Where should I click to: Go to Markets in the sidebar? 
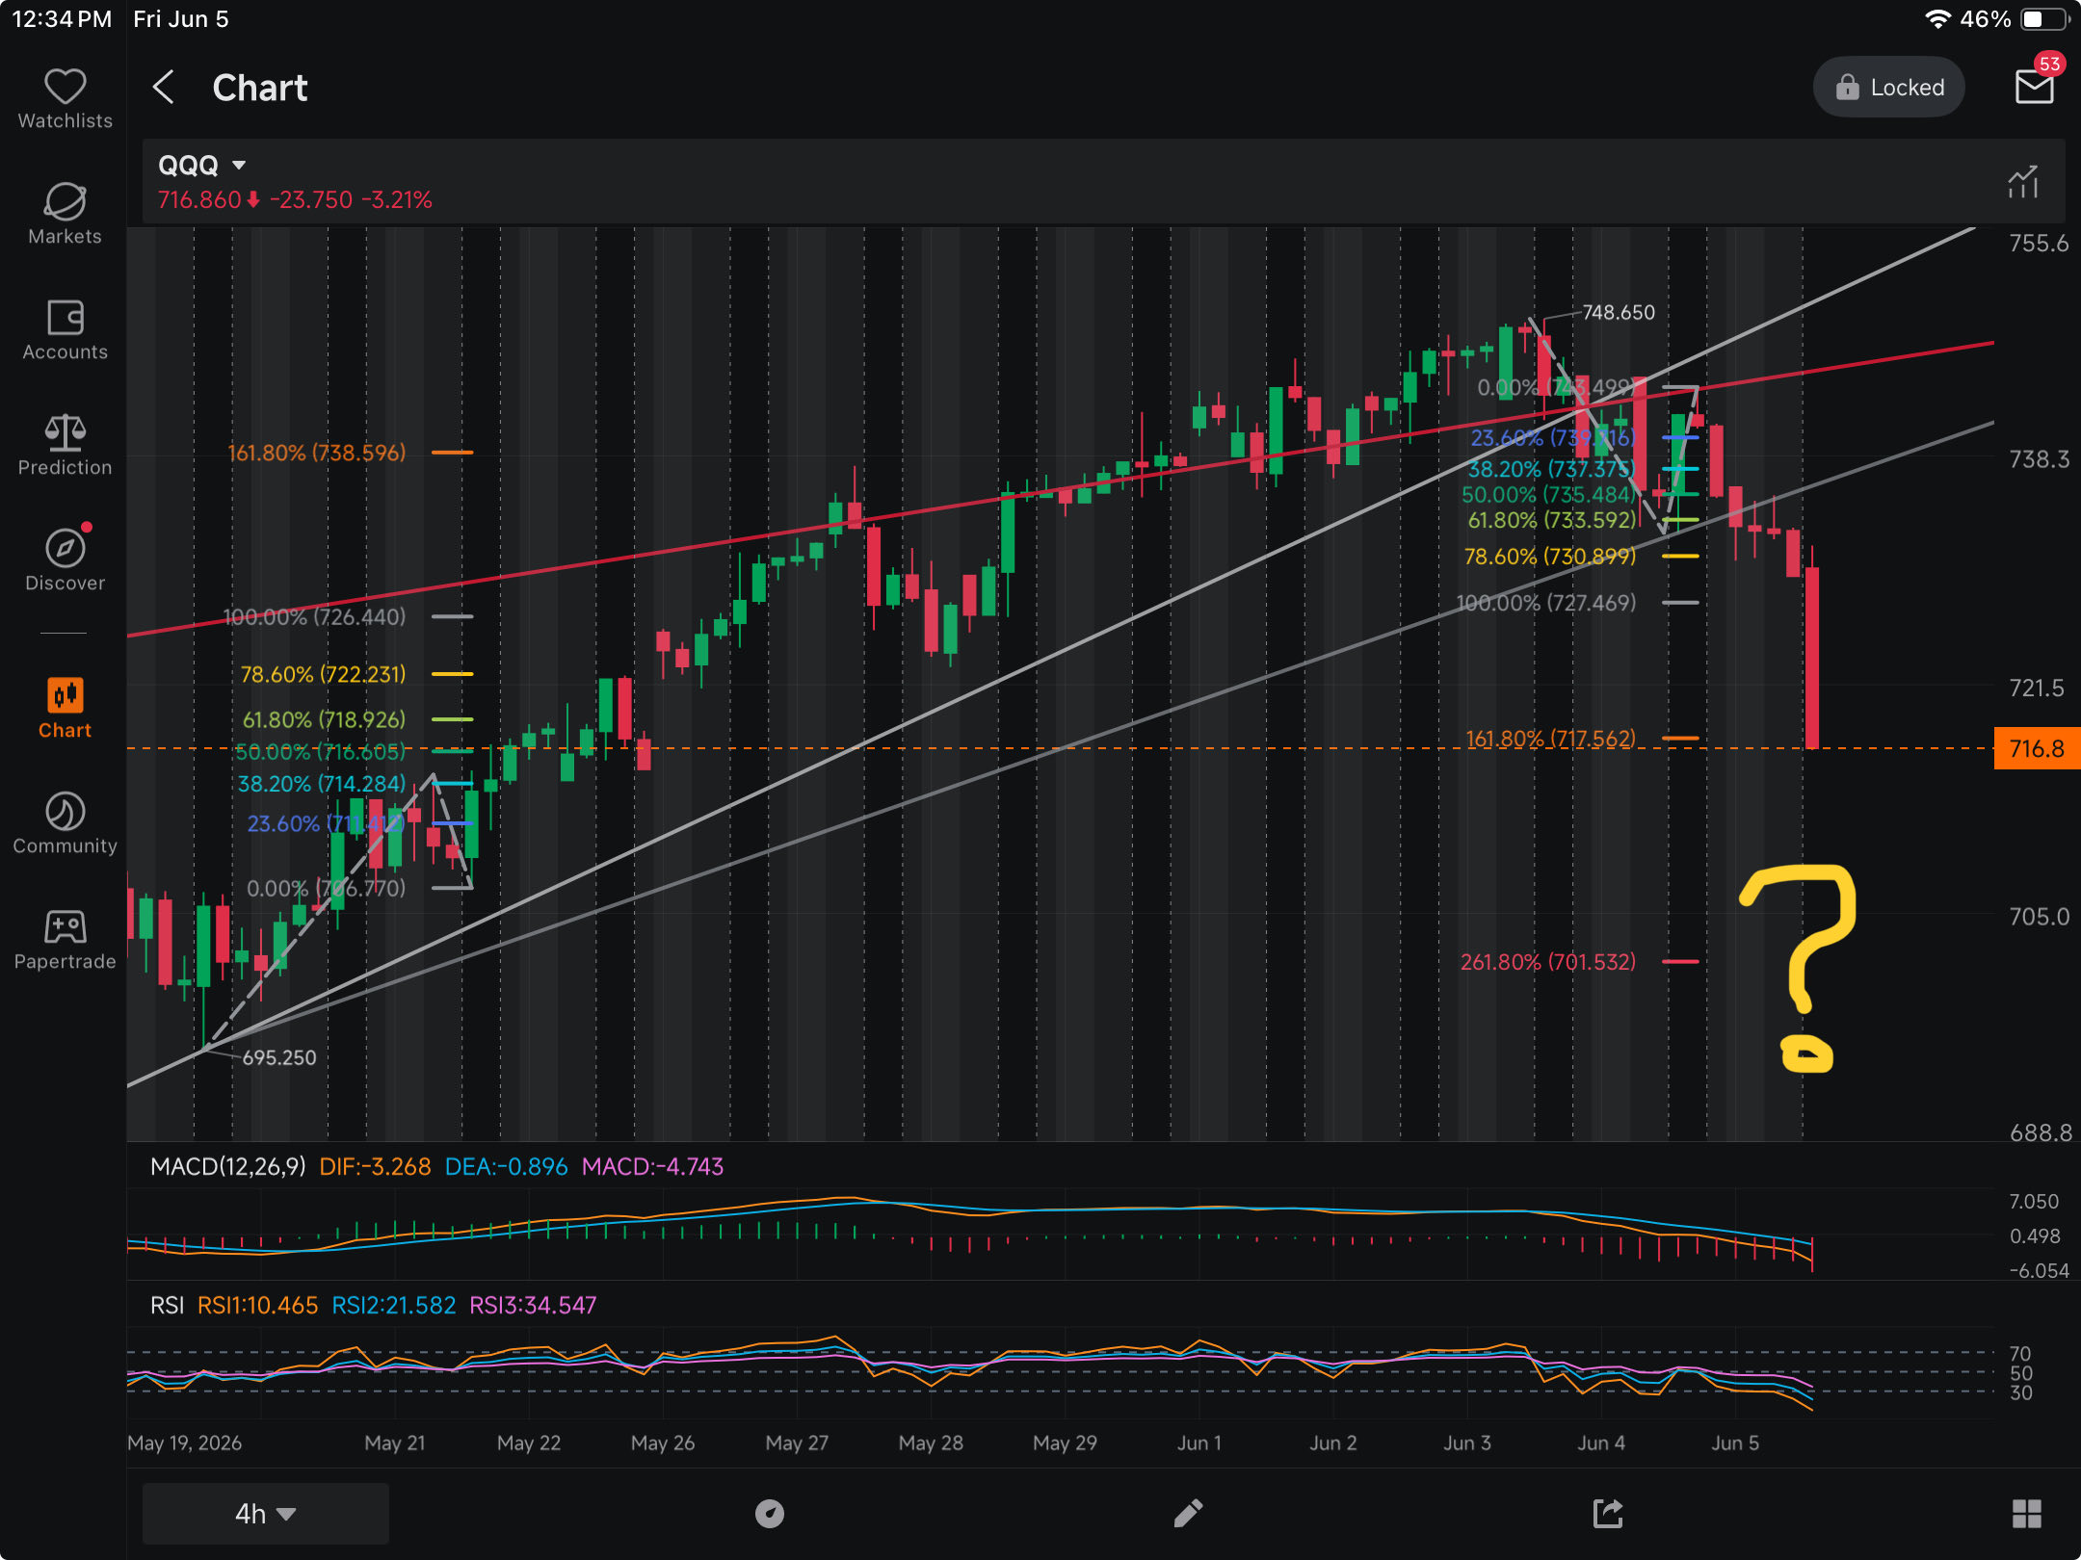[65, 214]
